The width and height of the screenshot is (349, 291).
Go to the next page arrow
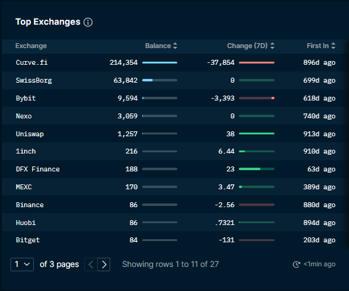coord(104,264)
